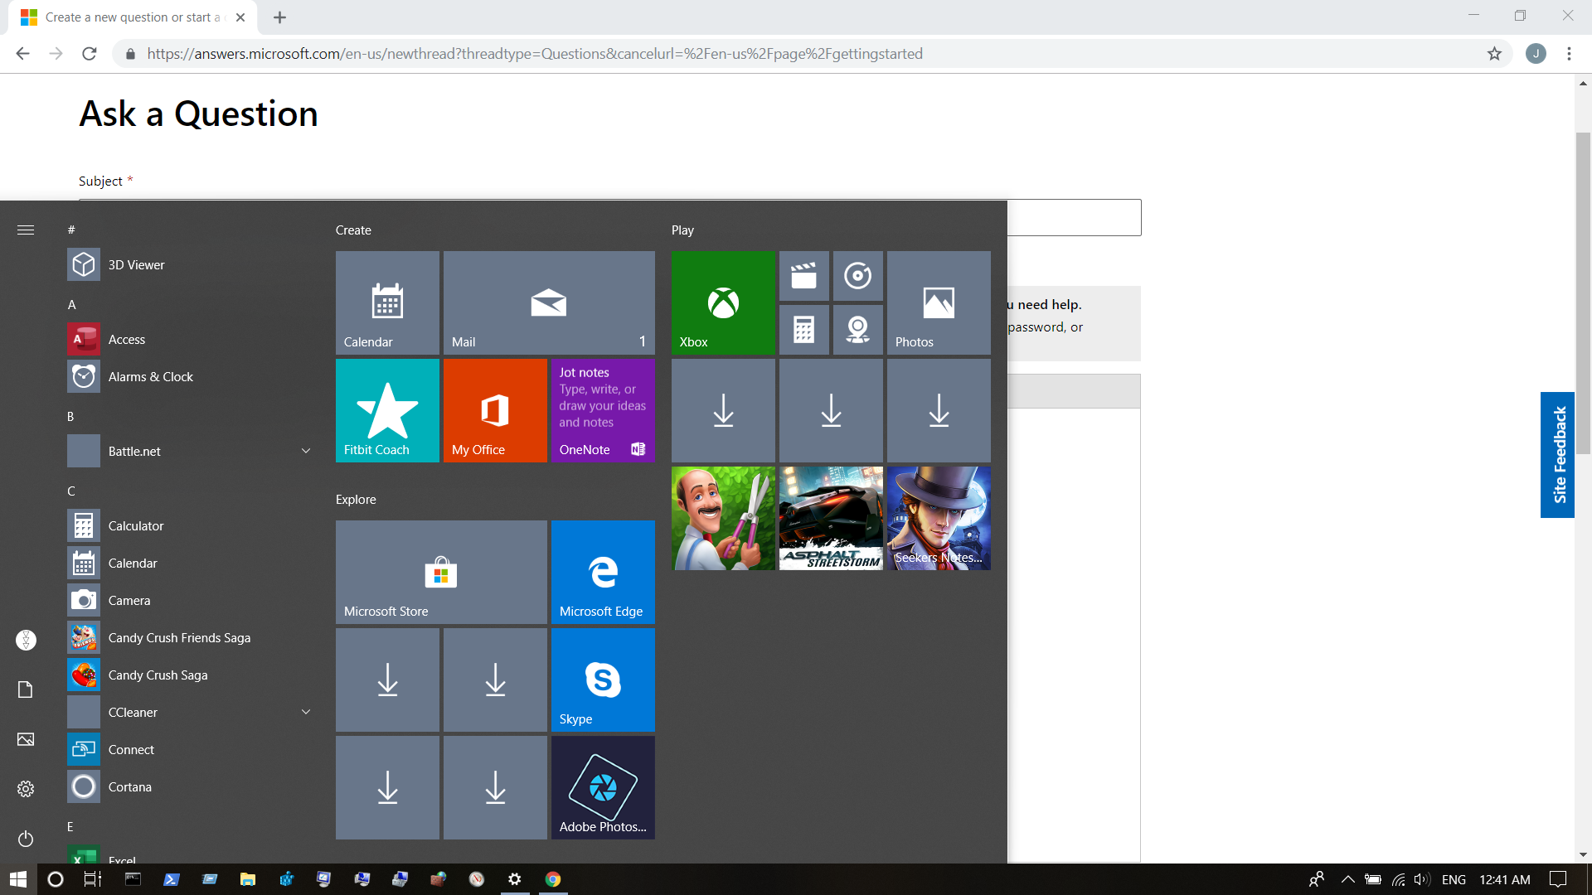Select the Create tile group title

click(353, 230)
